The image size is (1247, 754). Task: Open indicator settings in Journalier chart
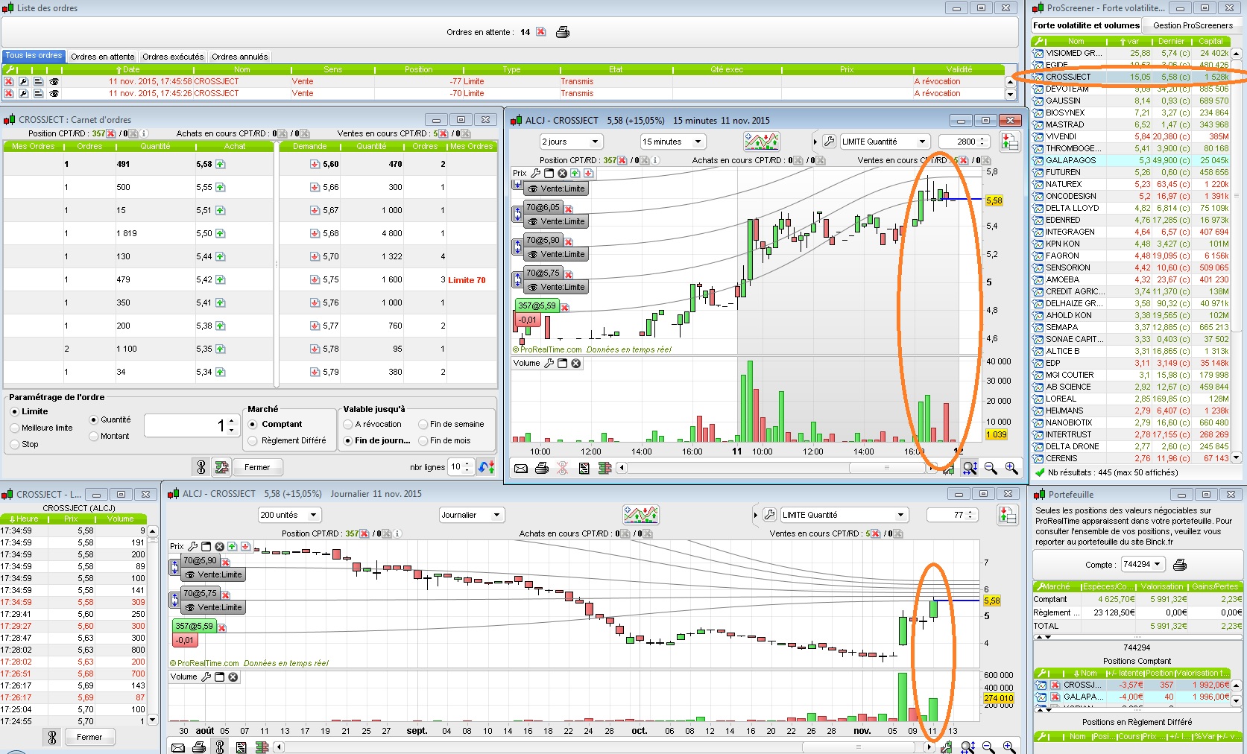[x=641, y=515]
